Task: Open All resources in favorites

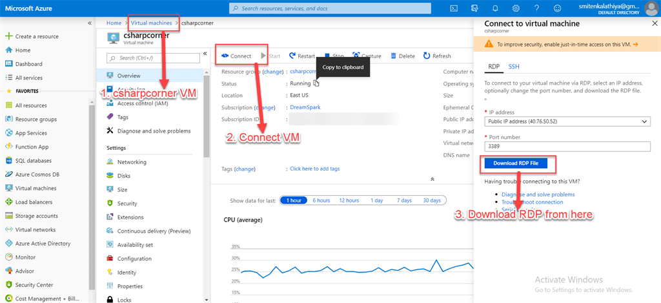Action: 31,105
